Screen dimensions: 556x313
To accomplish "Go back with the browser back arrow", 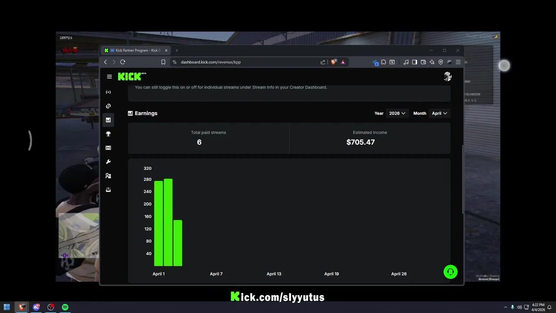I will pyautogui.click(x=105, y=62).
